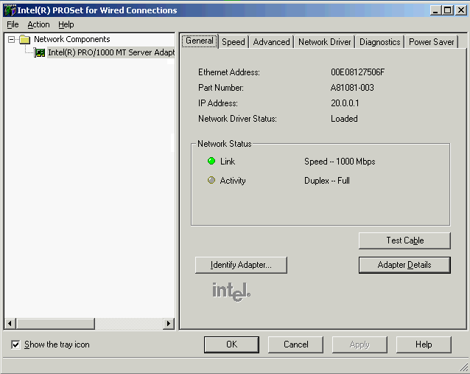The height and width of the screenshot is (374, 470).
Task: Click the Intel logo
Action: [x=231, y=291]
